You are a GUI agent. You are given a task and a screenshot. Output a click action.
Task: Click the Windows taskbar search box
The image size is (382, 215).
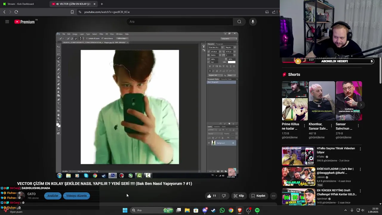pos(152,210)
